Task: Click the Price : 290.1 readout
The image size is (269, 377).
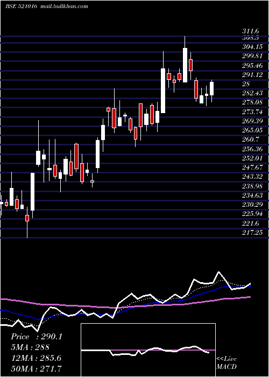Action: click(x=37, y=337)
